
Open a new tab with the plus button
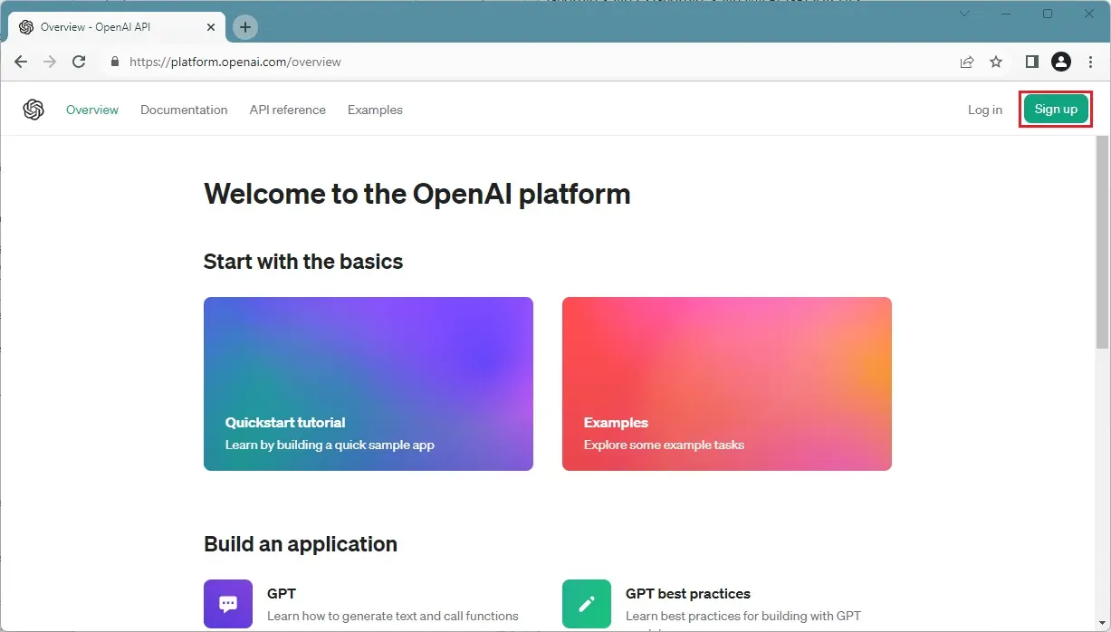click(x=245, y=27)
